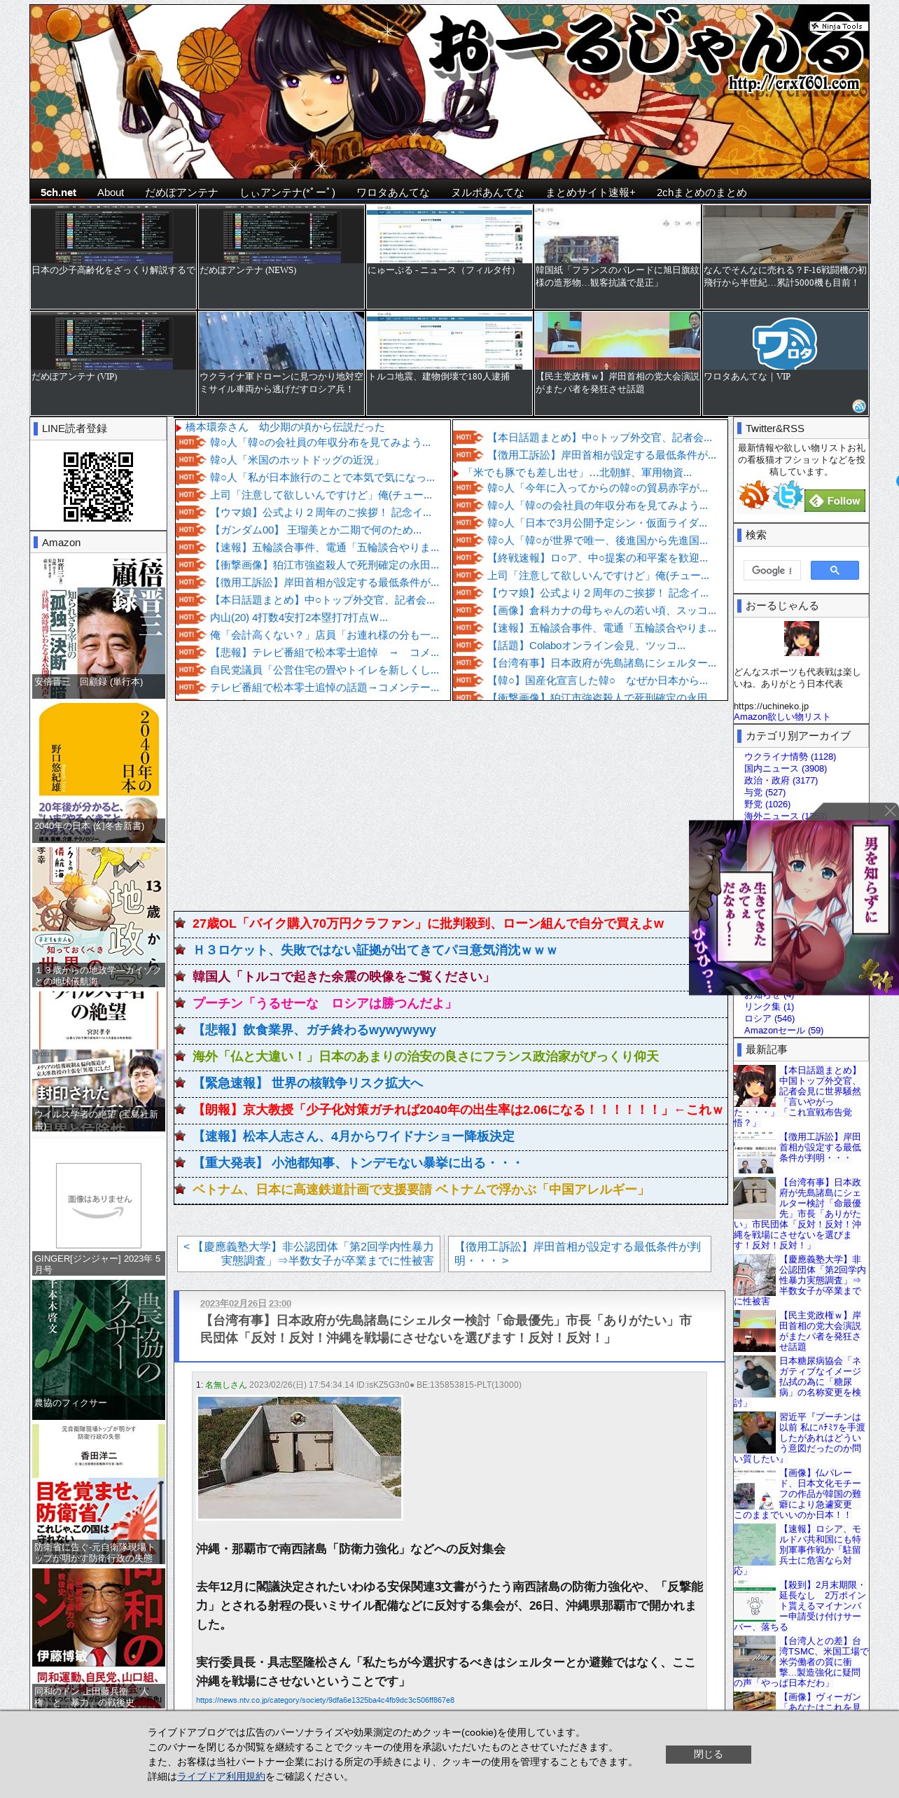Open 2chまとめのまとめ menu item
The image size is (899, 1798).
702,193
